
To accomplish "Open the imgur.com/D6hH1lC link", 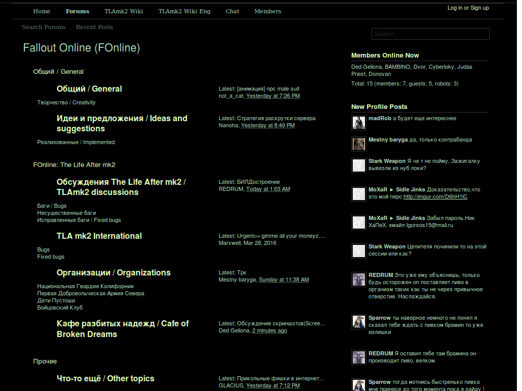I will [x=435, y=197].
